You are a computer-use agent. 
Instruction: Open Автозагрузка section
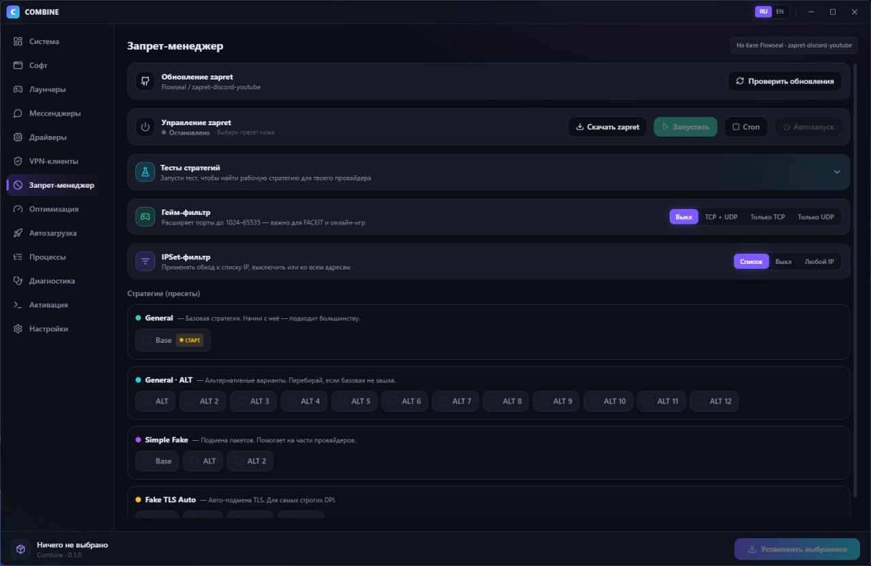(56, 233)
